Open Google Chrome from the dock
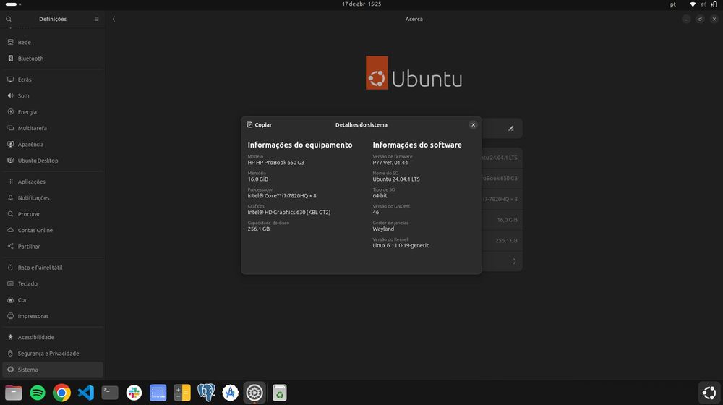723x405 pixels. click(61, 393)
